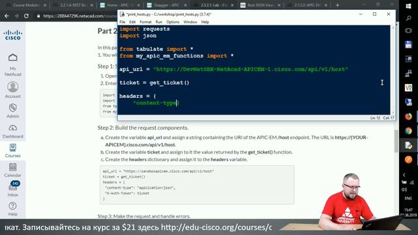Screen dimensions: 418x235
Task: Switch to the Home - APIC tab
Action: (x=120, y=5)
